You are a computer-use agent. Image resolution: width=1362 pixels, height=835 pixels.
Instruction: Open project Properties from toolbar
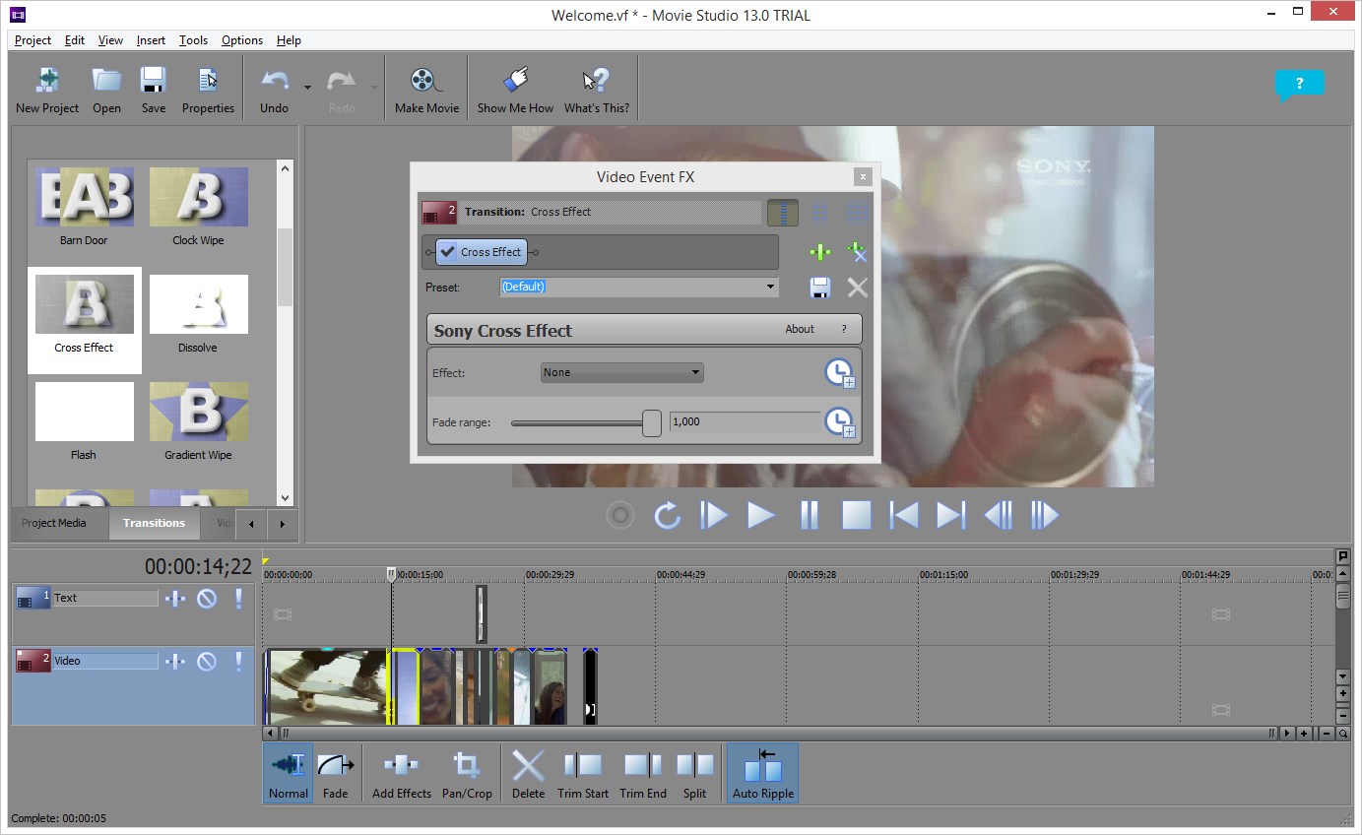(208, 90)
